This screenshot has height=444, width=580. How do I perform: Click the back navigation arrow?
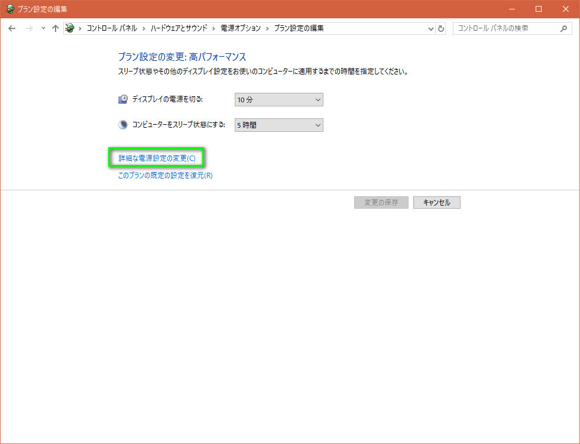(x=12, y=28)
